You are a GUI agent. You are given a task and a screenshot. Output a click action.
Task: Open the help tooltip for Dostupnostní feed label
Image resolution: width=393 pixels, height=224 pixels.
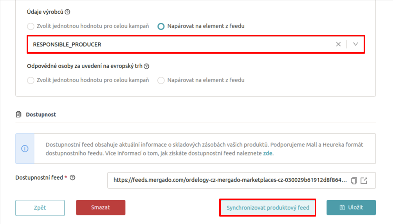[x=72, y=177]
